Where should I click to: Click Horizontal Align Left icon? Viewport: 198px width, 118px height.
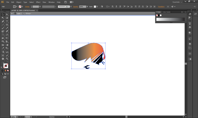coord(113,7)
